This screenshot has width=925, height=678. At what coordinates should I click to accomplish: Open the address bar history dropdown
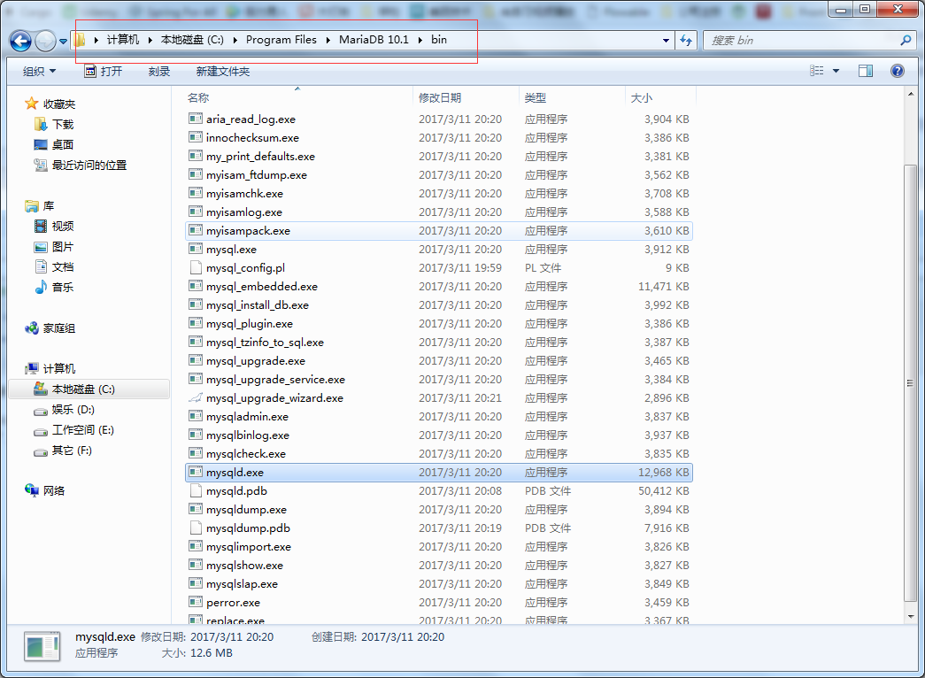pyautogui.click(x=666, y=40)
